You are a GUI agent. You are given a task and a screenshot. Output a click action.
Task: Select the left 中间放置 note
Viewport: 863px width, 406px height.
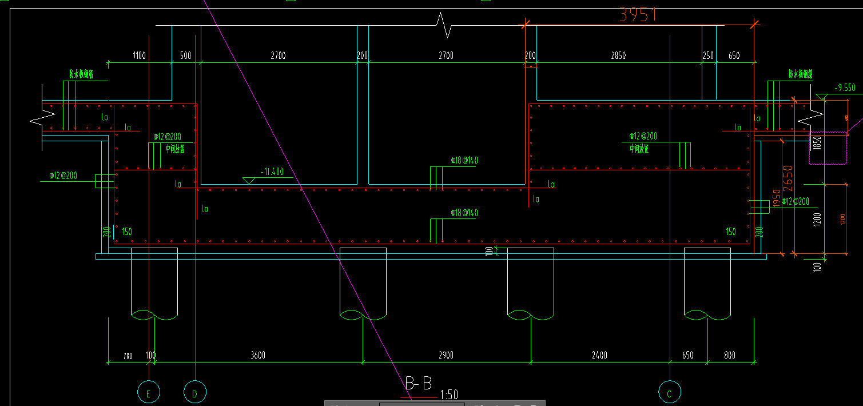(x=175, y=149)
